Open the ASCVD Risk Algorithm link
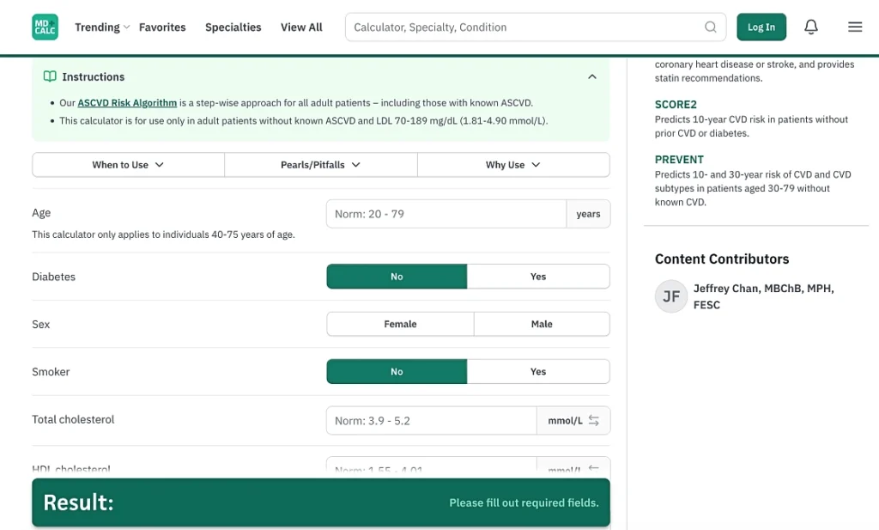This screenshot has width=879, height=530. pos(127,102)
